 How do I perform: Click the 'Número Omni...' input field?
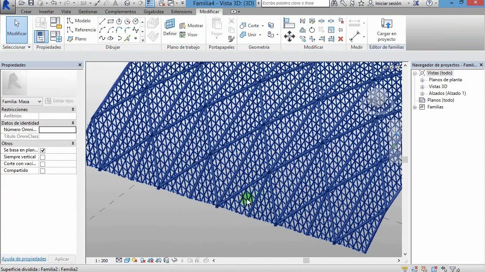coord(57,130)
